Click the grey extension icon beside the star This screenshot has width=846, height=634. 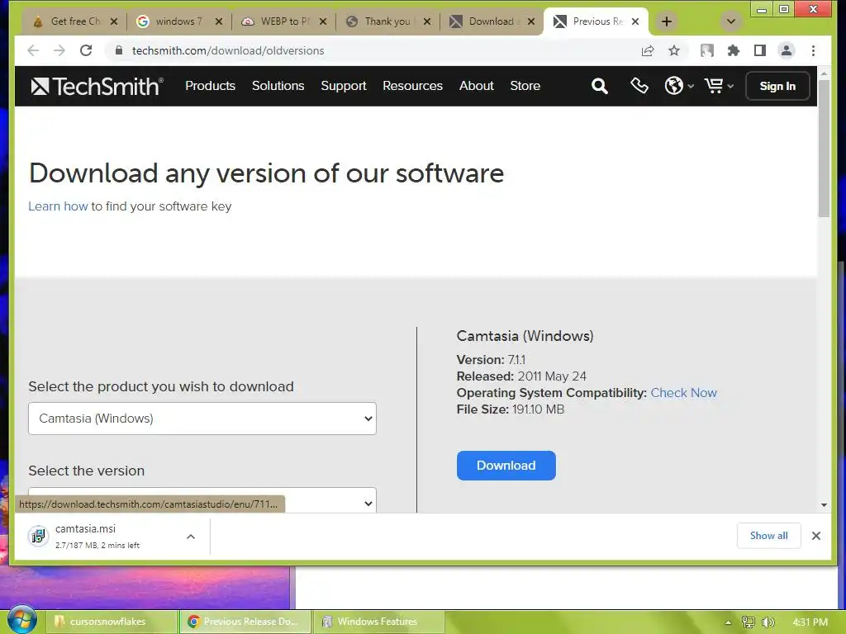tap(707, 50)
